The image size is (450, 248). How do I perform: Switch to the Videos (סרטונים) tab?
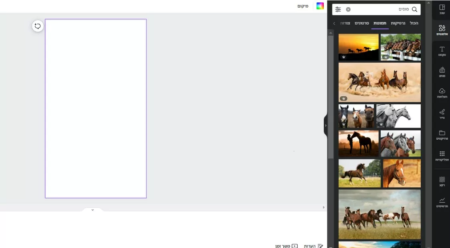pyautogui.click(x=361, y=23)
